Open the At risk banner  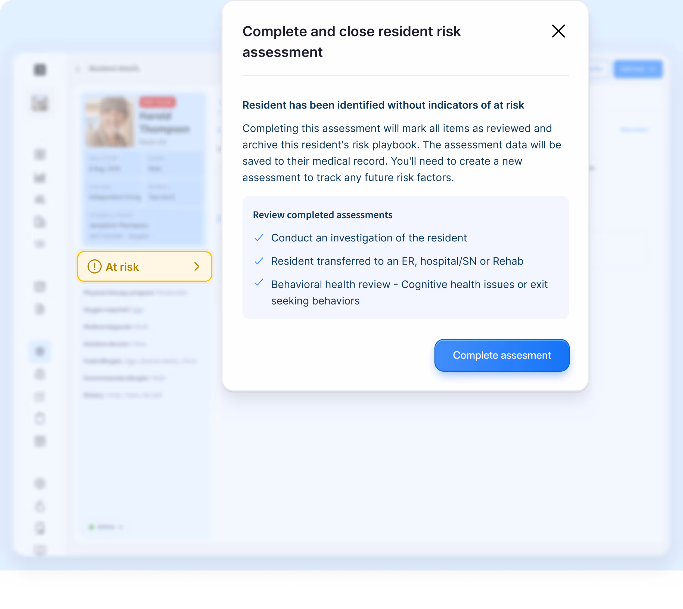pos(145,266)
